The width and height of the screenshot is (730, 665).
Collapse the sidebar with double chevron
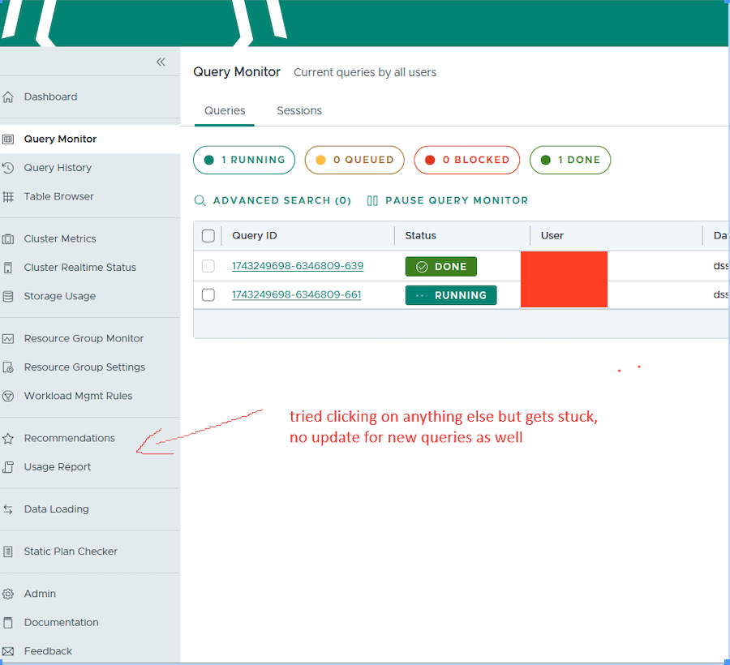click(x=161, y=62)
